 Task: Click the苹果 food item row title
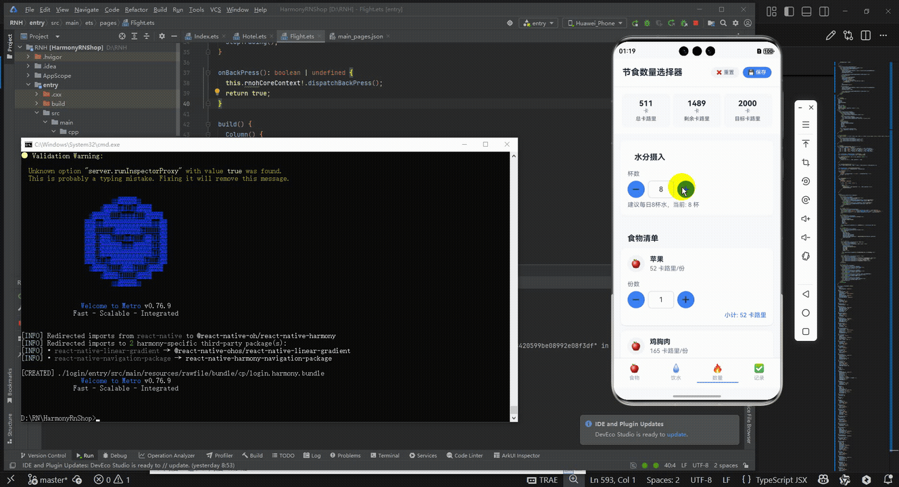[x=656, y=259]
